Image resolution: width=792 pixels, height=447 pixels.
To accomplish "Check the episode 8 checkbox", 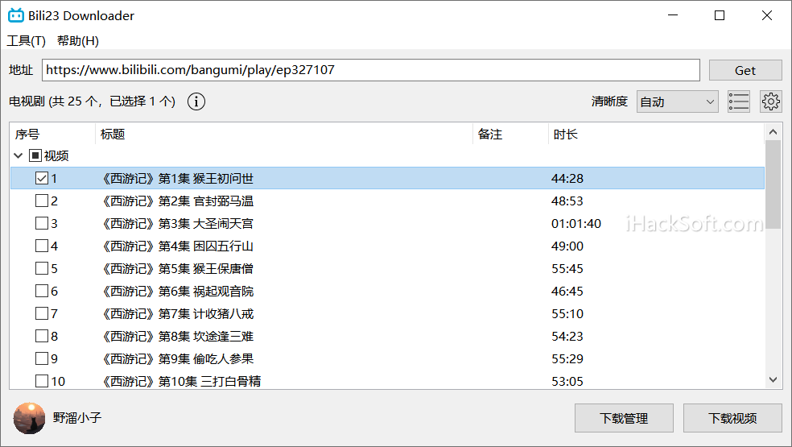I will click(42, 337).
